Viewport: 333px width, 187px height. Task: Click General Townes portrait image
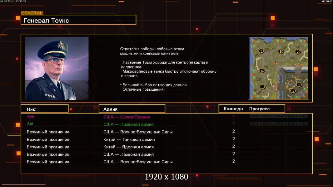pyautogui.click(x=57, y=68)
